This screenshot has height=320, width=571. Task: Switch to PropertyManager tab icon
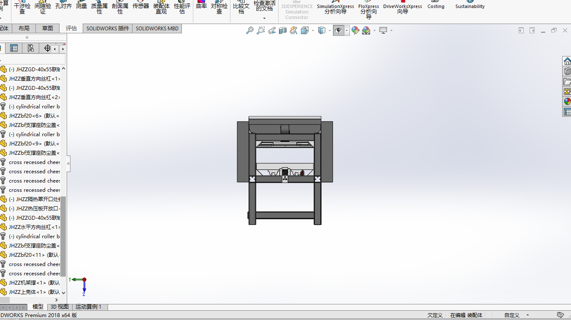[14, 48]
